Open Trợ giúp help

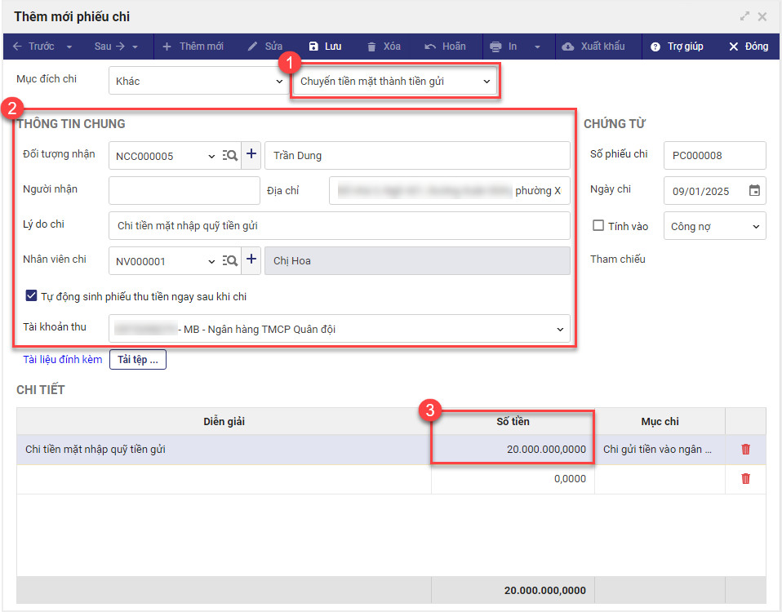pos(677,47)
